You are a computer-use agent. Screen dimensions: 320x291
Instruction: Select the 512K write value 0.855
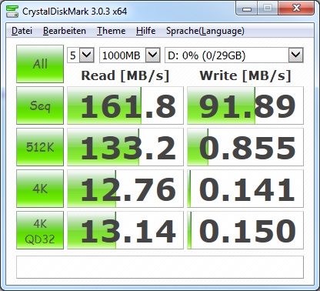(245, 147)
